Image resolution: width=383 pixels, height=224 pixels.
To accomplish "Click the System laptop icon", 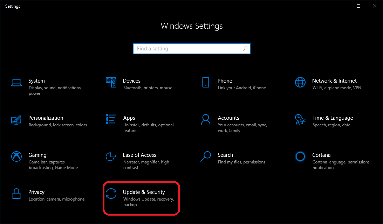I will tap(16, 83).
